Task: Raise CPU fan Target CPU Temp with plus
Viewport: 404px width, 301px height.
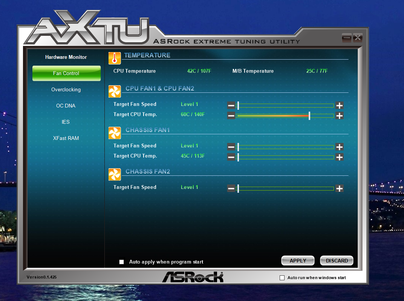Action: 339,115
